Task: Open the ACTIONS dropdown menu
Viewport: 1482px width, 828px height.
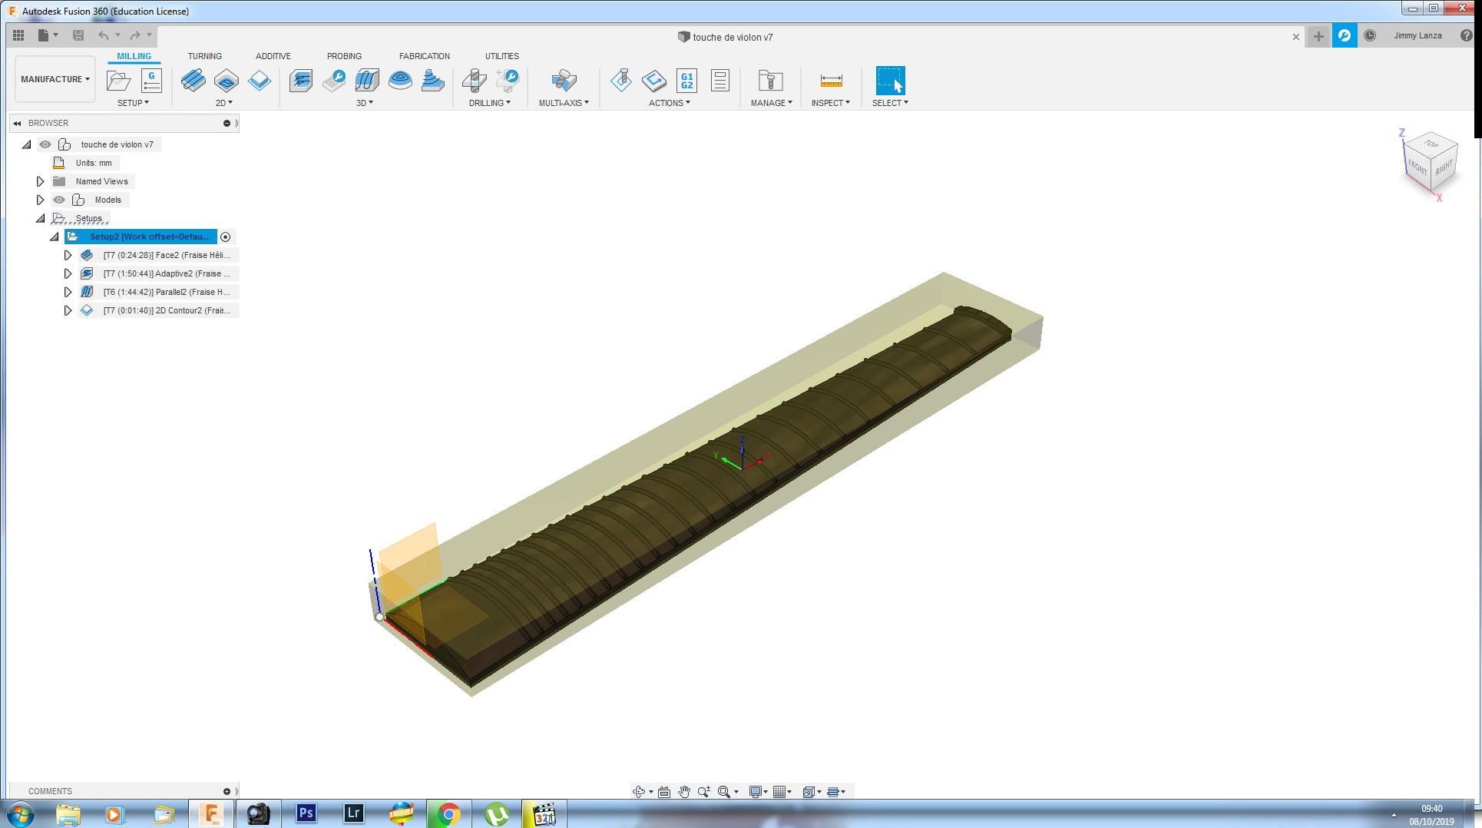Action: [x=669, y=103]
